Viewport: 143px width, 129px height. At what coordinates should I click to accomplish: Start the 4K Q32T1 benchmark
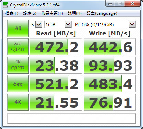pos(18,65)
